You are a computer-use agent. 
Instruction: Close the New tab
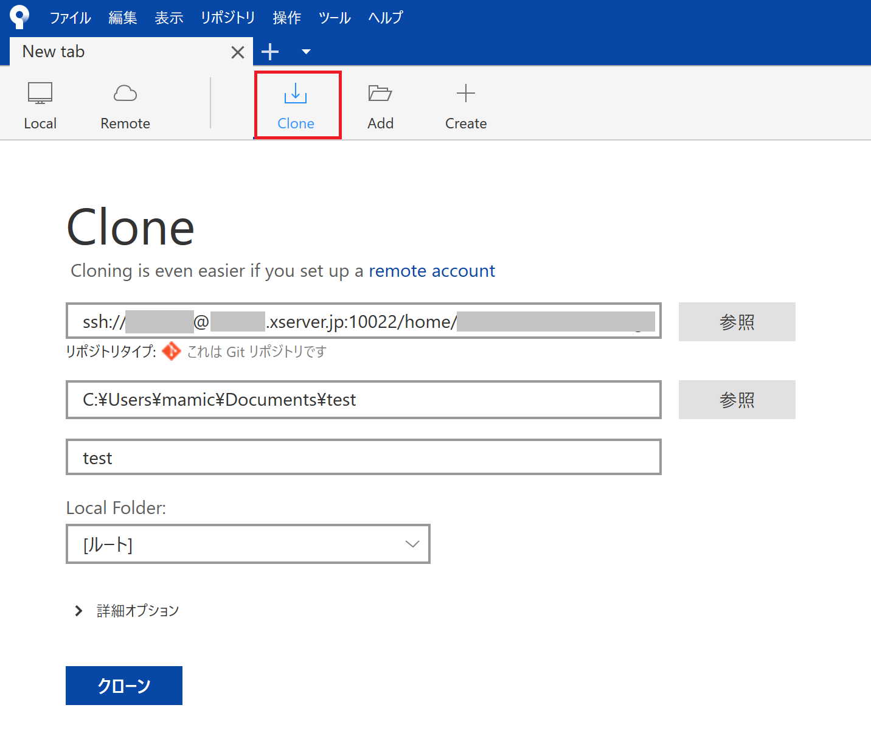tap(238, 52)
